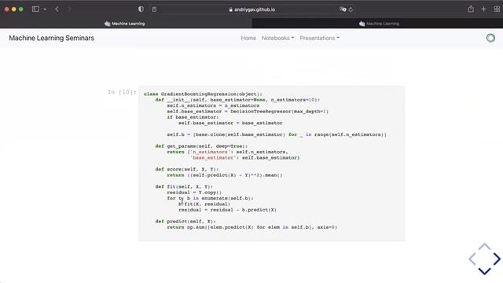The image size is (503, 283).
Task: Click the def fit(self, X, Y) line
Action: [x=184, y=186]
